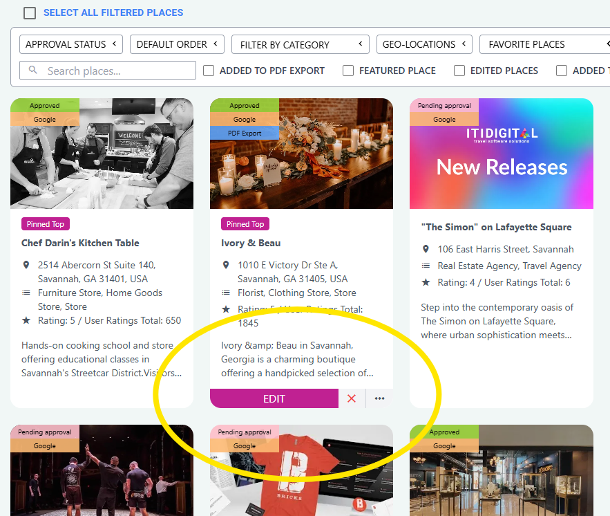
Task: Click the Pending approval label on The Simon card
Action: pos(444,106)
